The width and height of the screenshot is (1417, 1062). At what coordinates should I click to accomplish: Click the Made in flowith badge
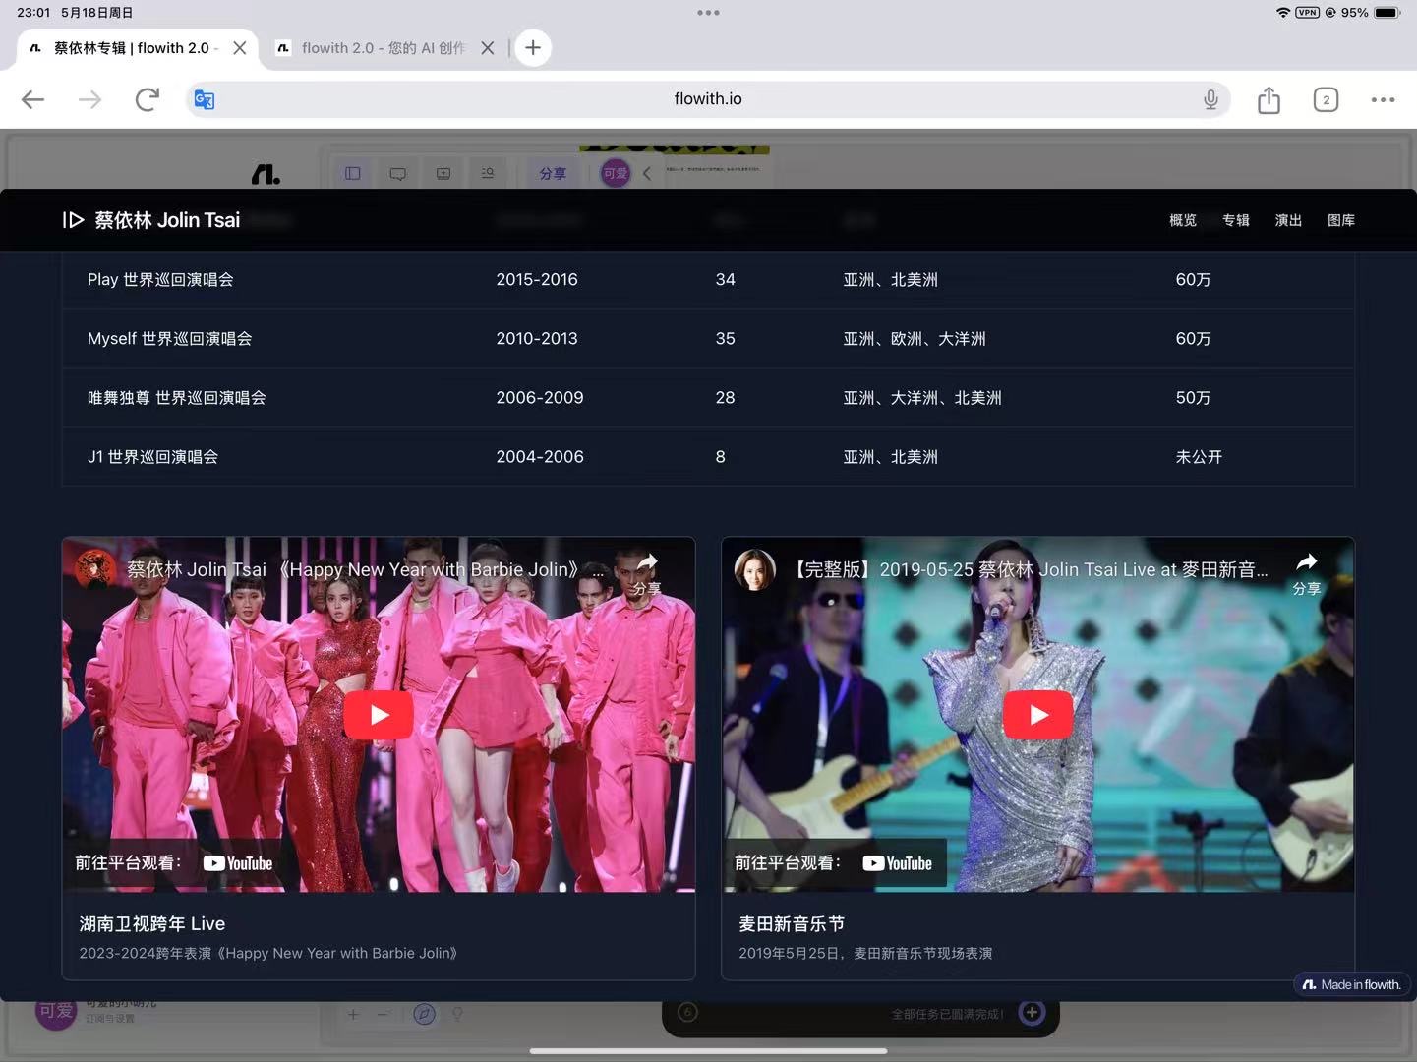[x=1352, y=984]
